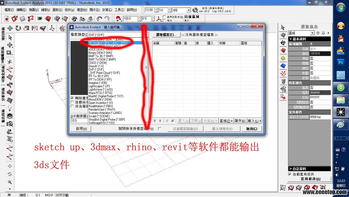Click the magnifier zoom icon in left toolbar
Image resolution: width=349 pixels, height=197 pixels.
pyautogui.click(x=10, y=182)
